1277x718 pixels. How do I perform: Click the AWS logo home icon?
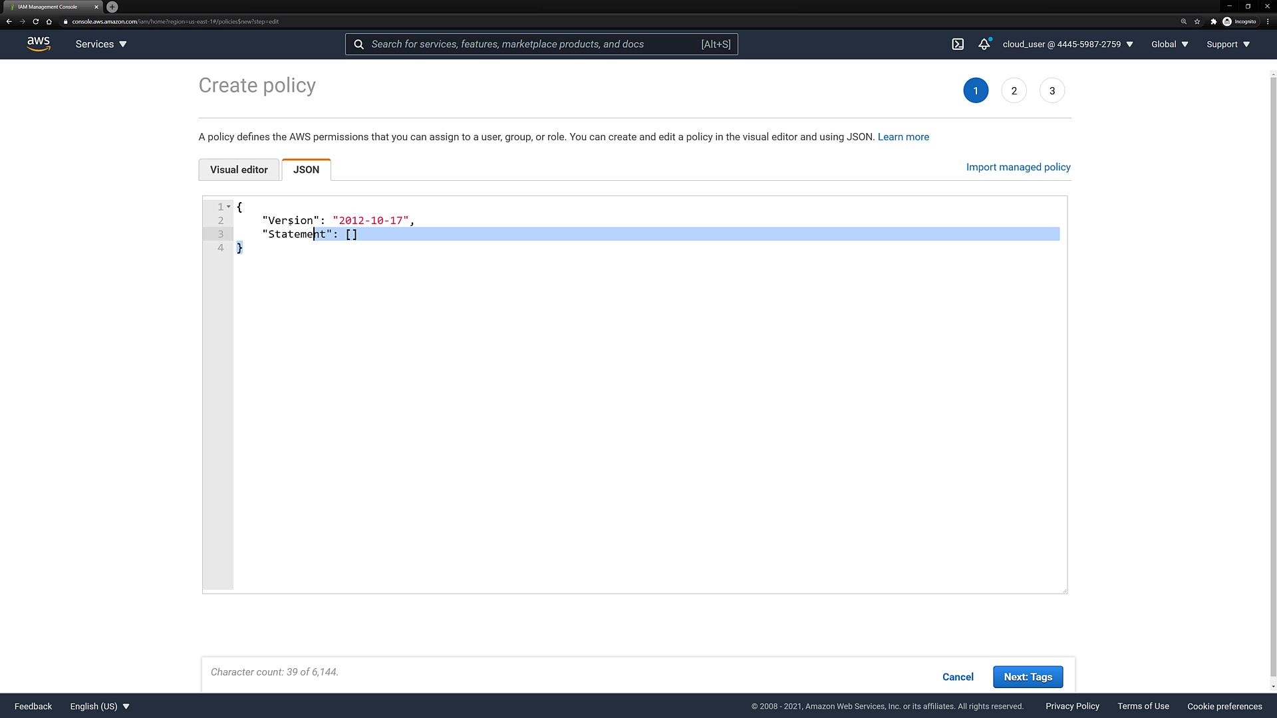pyautogui.click(x=39, y=44)
